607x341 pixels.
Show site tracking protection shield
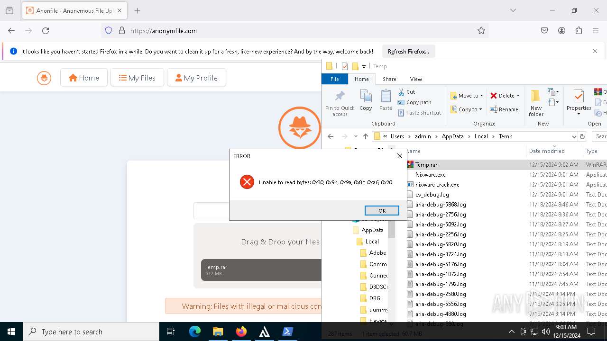[109, 31]
